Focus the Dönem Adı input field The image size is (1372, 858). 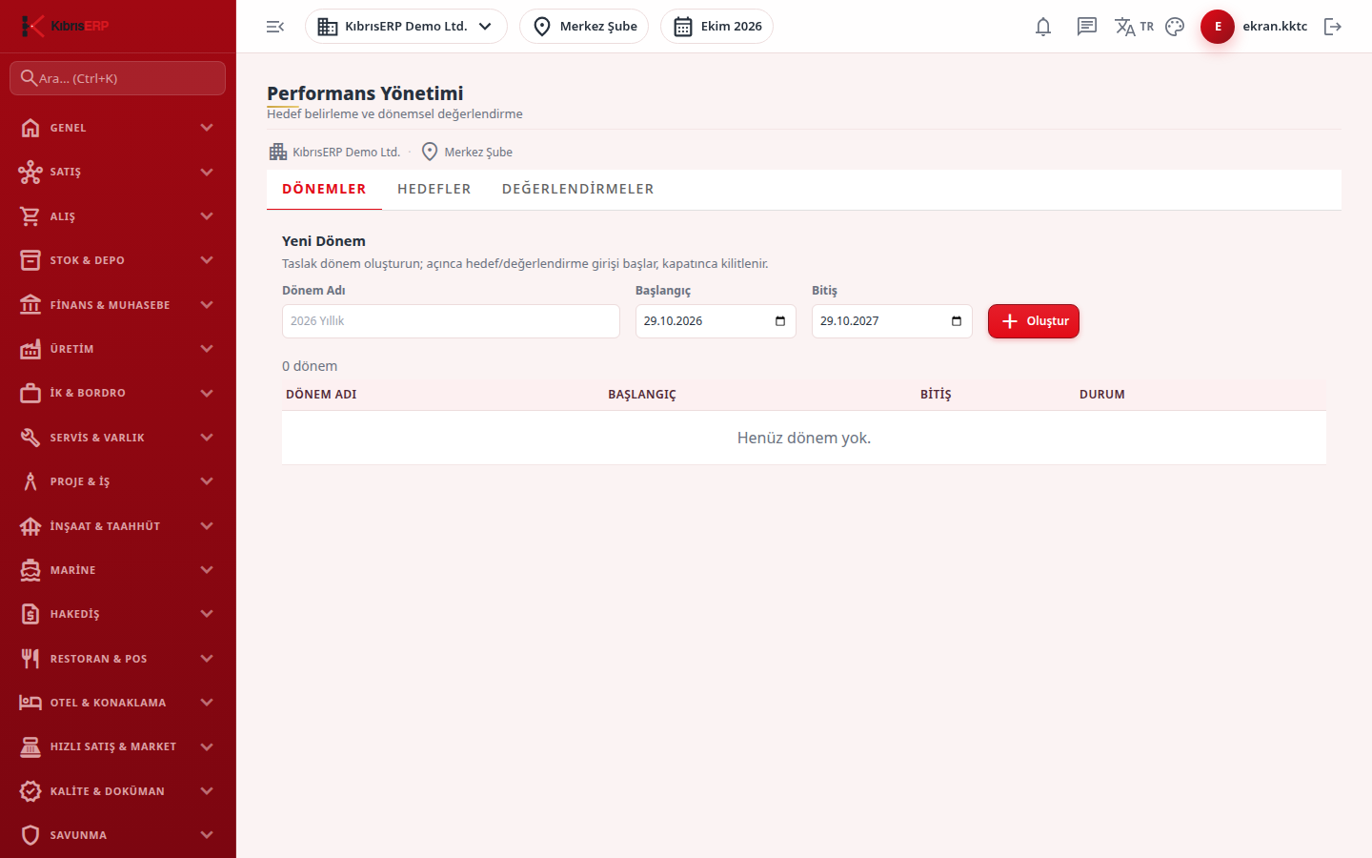click(451, 321)
